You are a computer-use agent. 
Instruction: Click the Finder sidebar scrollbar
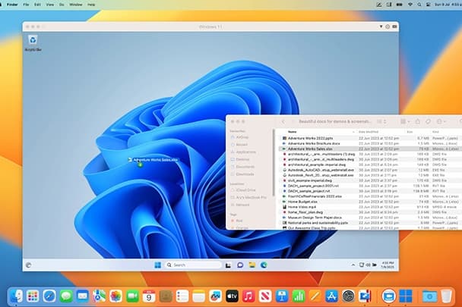pos(274,163)
